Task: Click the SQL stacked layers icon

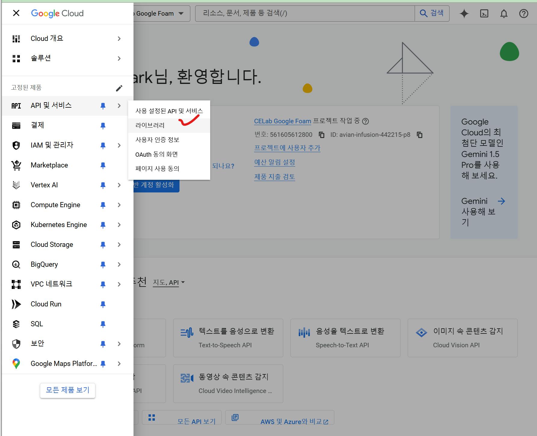Action: click(16, 324)
